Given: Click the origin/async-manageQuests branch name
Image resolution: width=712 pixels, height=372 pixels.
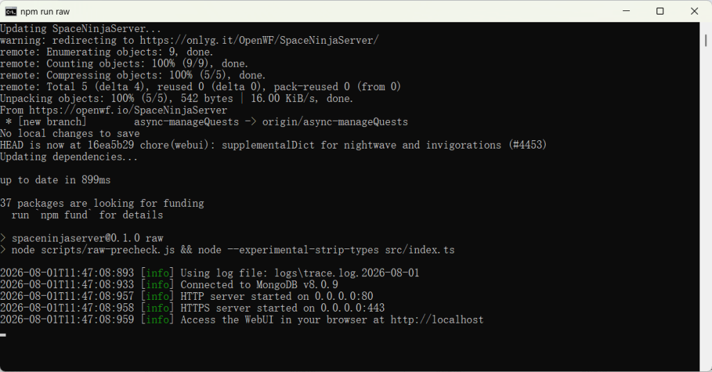Looking at the screenshot, I should pyautogui.click(x=335, y=122).
